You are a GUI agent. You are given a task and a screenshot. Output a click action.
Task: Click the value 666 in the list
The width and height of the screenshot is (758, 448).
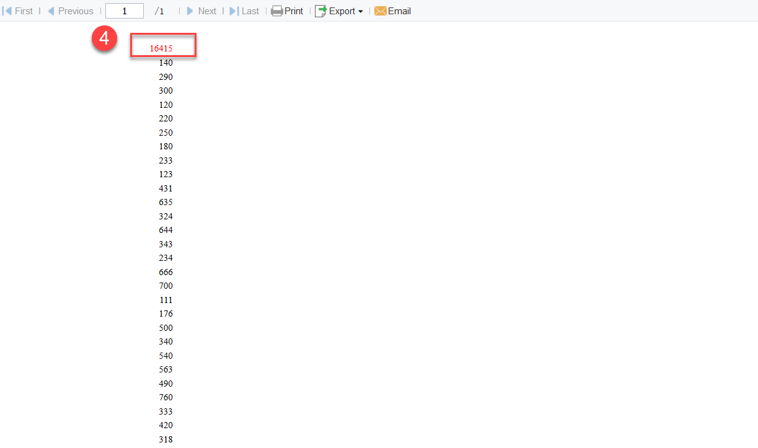point(165,271)
